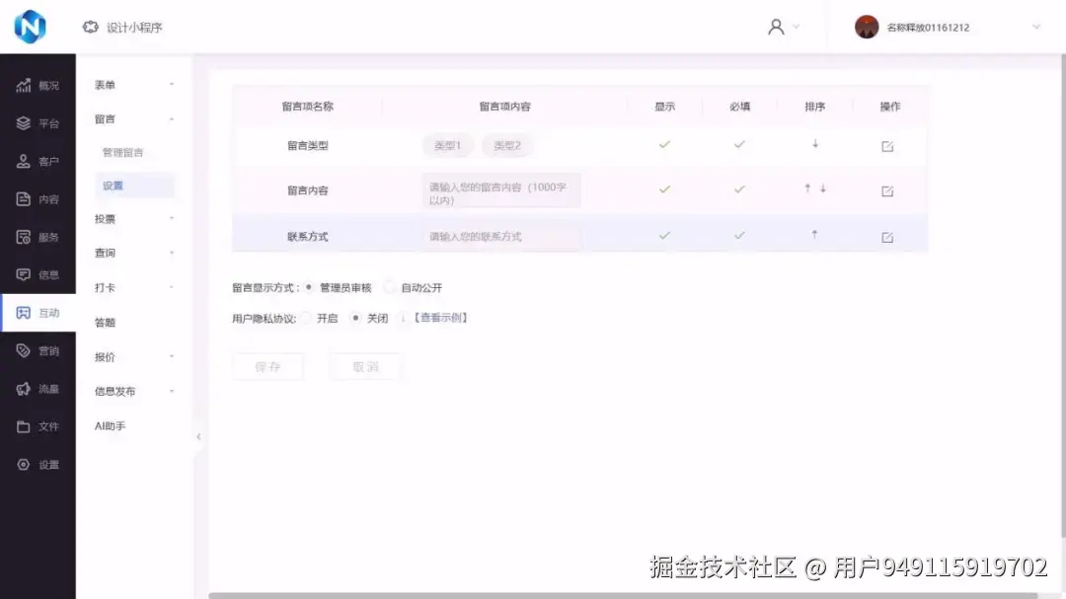
Task: Click the edit icon for 留言类型 row
Action: 886,144
